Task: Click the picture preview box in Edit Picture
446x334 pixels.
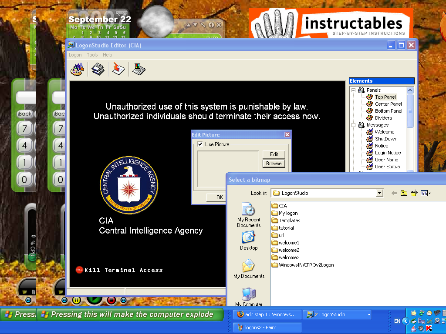Action: [x=228, y=169]
